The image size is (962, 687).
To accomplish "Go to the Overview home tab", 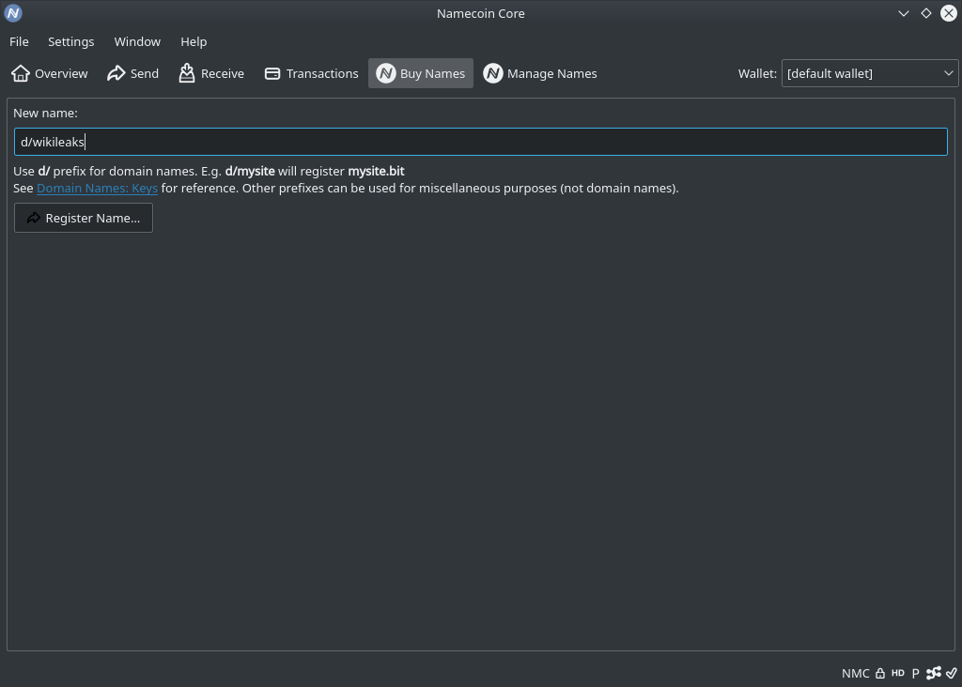I will (50, 73).
